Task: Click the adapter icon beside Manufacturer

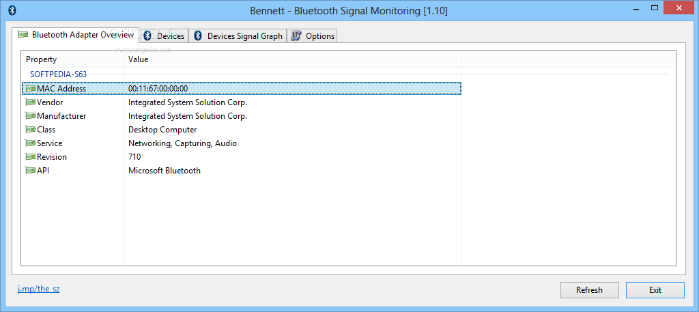Action: click(30, 116)
